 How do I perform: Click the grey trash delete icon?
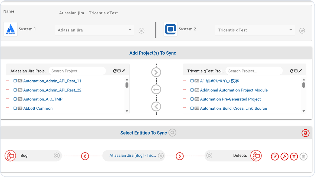coord(304,156)
